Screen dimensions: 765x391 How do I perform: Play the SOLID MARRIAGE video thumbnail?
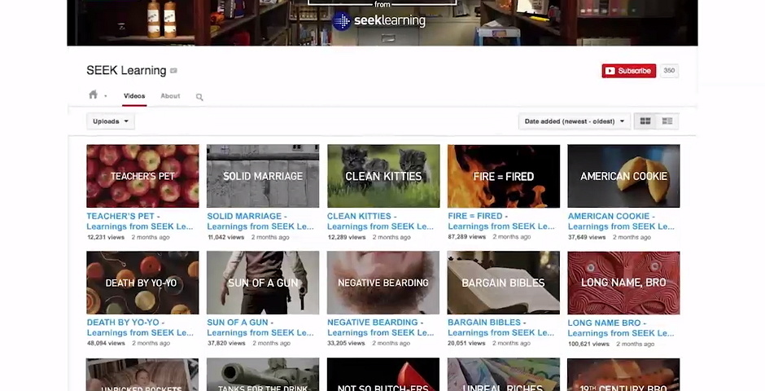[263, 176]
